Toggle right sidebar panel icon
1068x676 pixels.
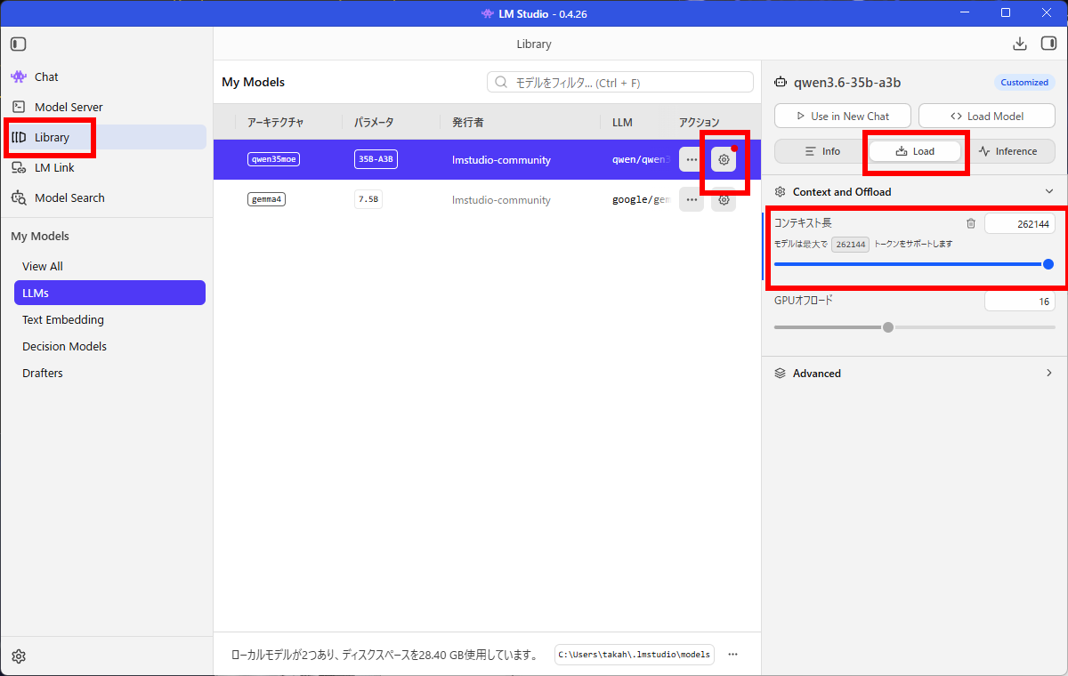click(x=1048, y=44)
